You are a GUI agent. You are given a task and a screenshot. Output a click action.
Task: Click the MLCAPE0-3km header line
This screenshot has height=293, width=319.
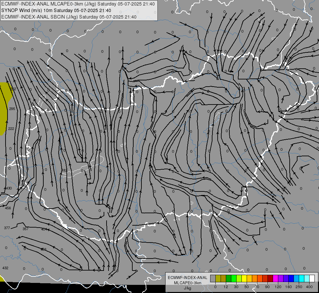(x=78, y=4)
